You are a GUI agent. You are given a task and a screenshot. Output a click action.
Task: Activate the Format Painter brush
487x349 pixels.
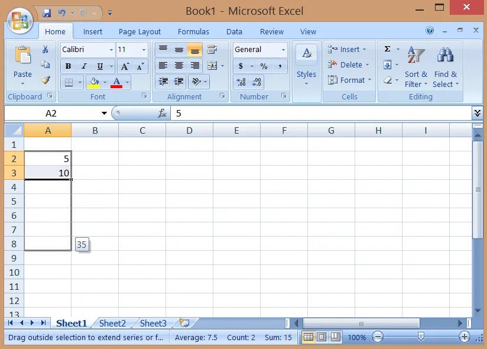(46, 80)
